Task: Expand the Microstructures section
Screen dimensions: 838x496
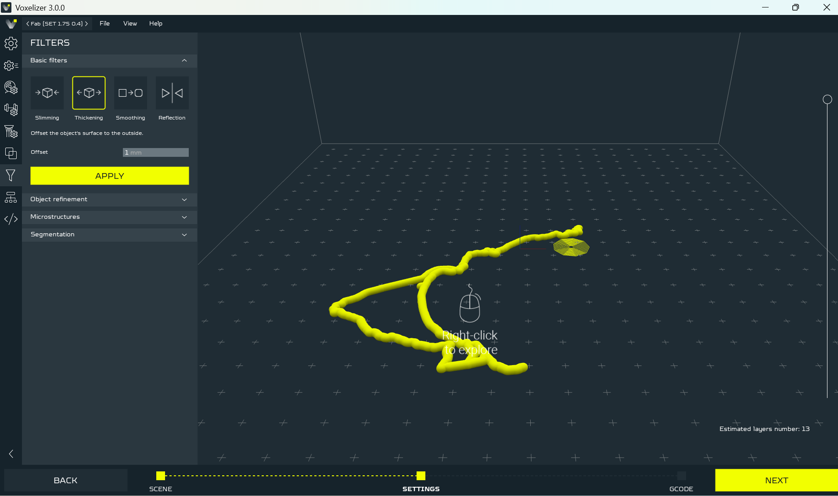Action: (109, 217)
